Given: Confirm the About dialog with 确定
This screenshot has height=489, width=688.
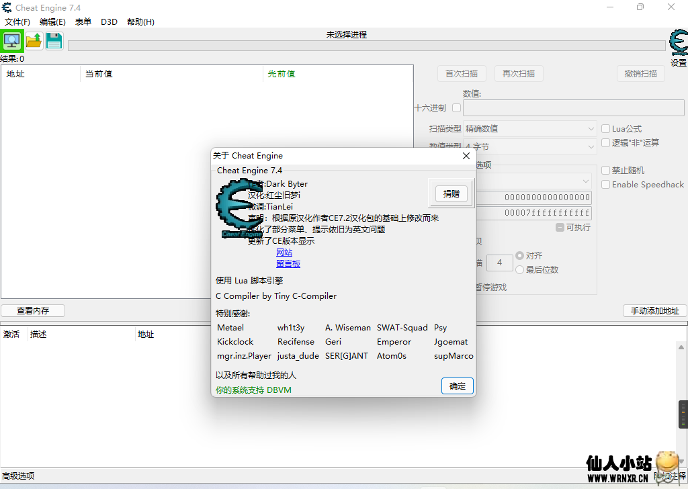Looking at the screenshot, I should click(457, 386).
